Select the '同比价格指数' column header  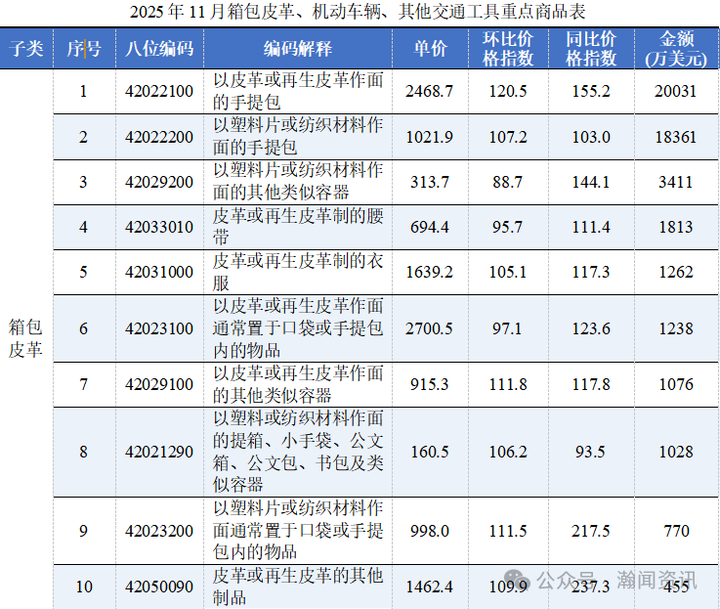591,49
